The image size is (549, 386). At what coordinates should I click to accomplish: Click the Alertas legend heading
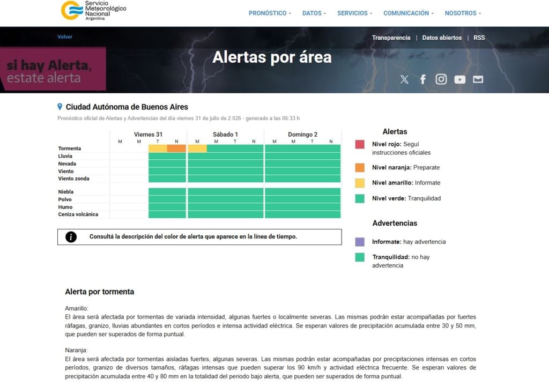(x=395, y=132)
